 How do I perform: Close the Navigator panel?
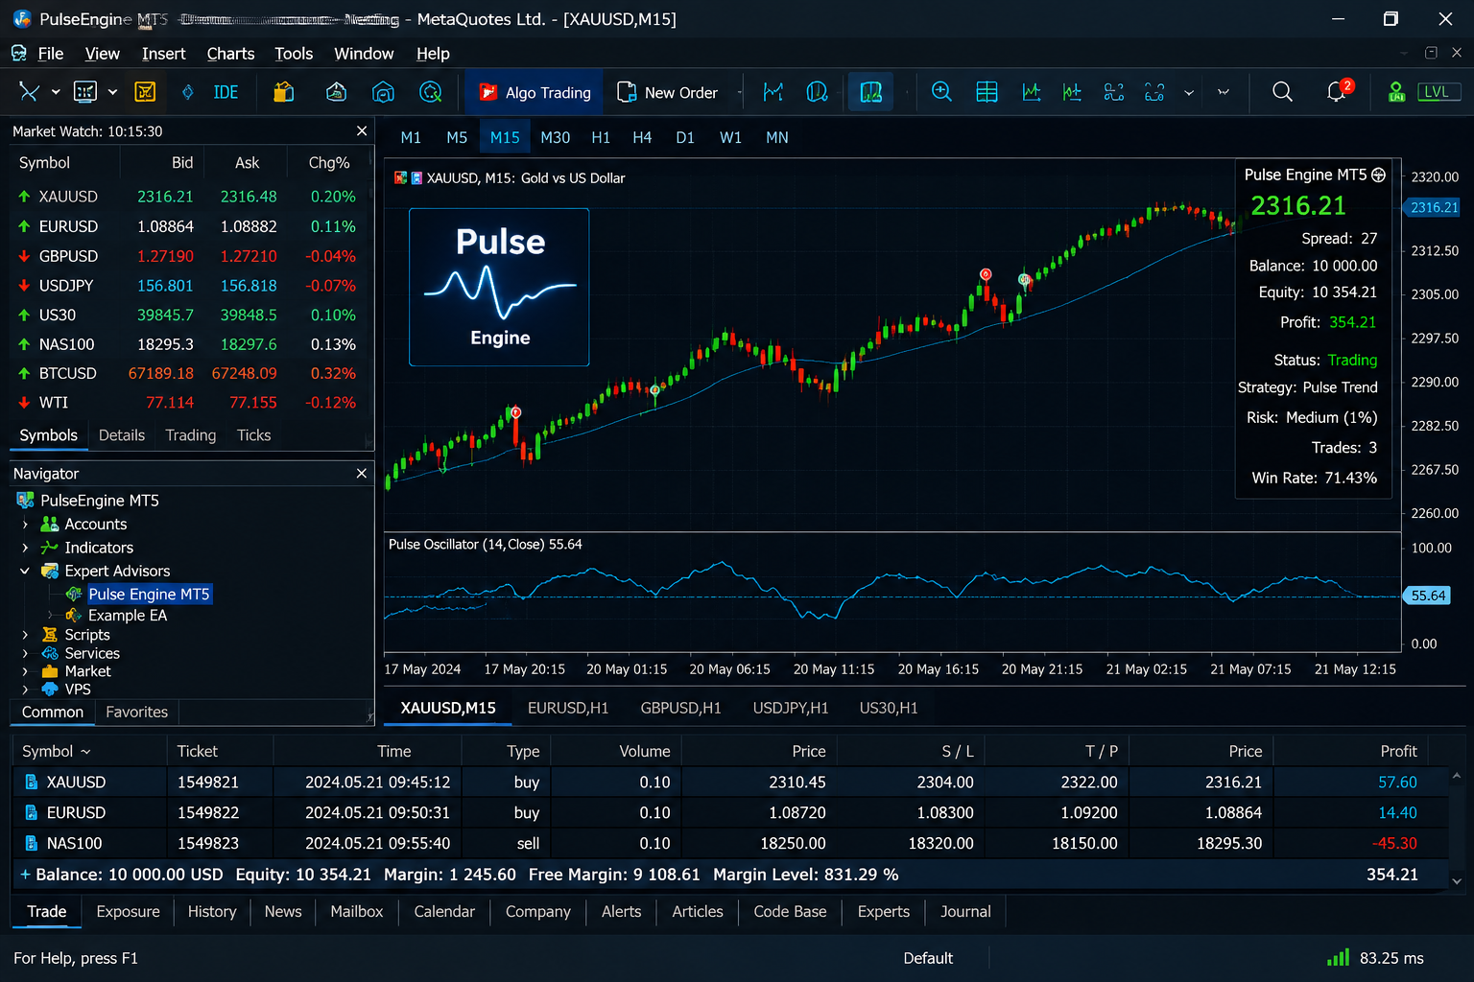point(362,473)
